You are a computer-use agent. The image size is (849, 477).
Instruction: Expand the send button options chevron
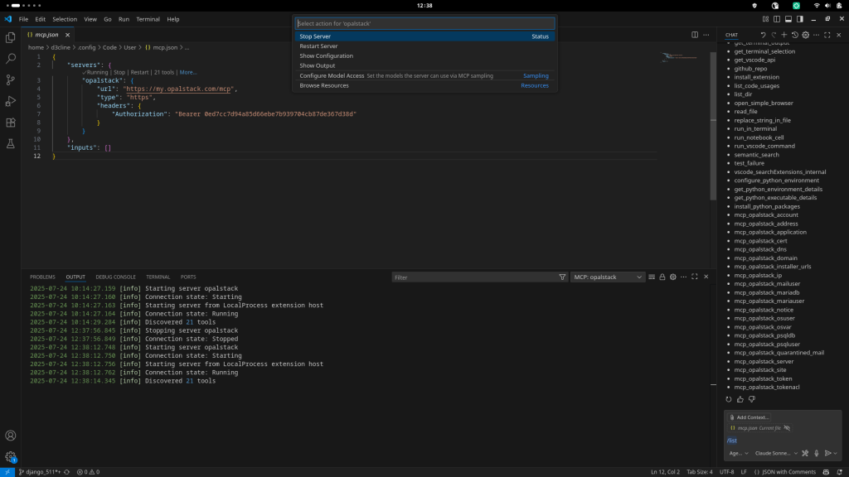(x=836, y=453)
